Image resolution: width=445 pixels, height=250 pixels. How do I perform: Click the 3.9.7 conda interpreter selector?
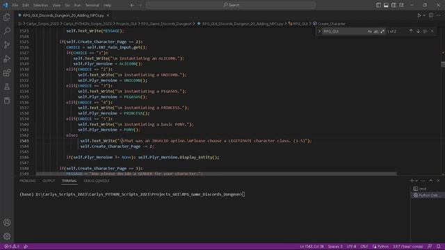(408, 247)
